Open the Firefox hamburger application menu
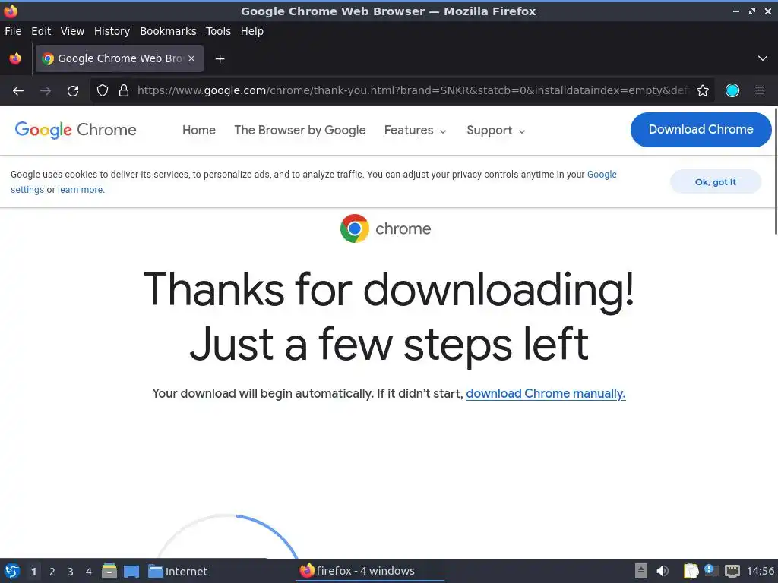 coord(760,90)
